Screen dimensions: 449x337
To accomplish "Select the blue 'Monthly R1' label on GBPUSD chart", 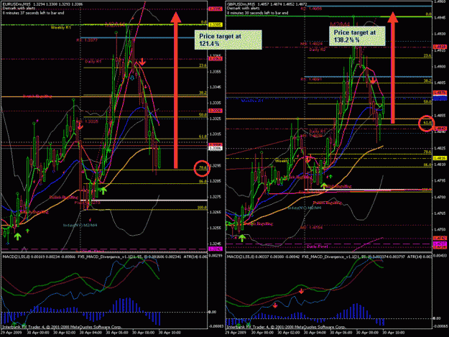I will coord(252,101).
